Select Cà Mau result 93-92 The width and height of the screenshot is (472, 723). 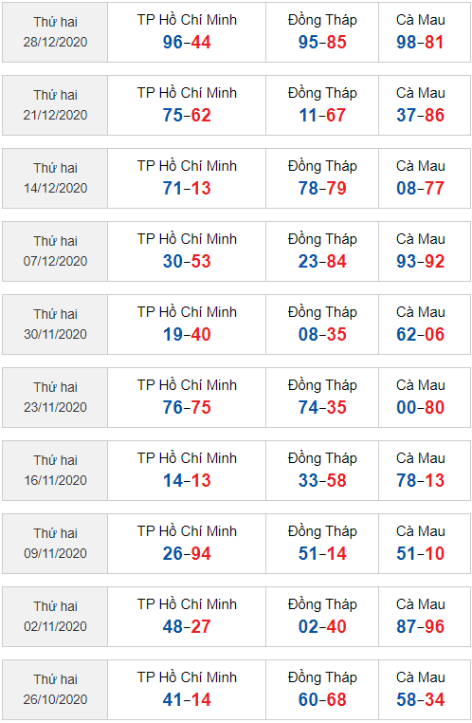click(x=421, y=262)
